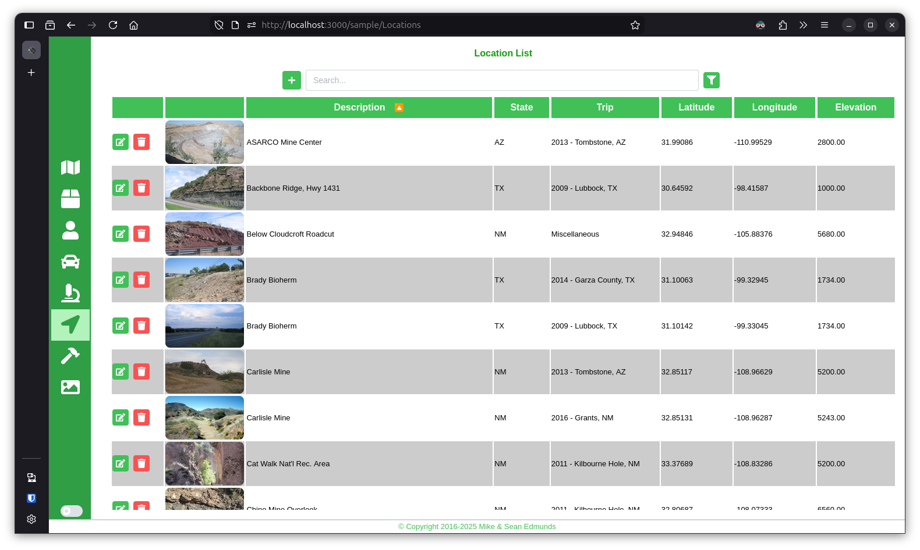Image resolution: width=920 pixels, height=550 pixels.
Task: Delete the Backbone Ridge, Hwy 1431 row
Action: [141, 188]
